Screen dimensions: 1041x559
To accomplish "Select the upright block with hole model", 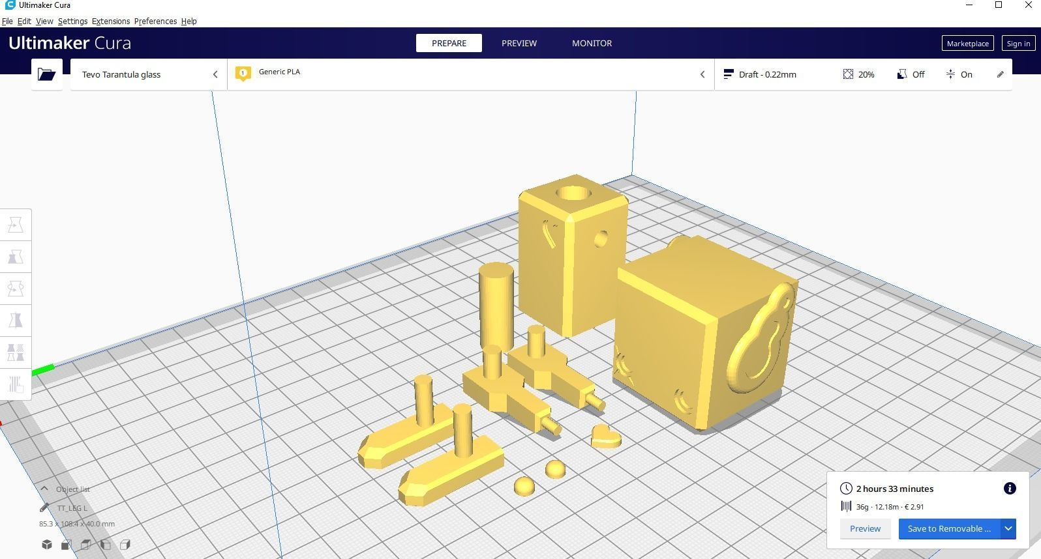I will click(573, 254).
